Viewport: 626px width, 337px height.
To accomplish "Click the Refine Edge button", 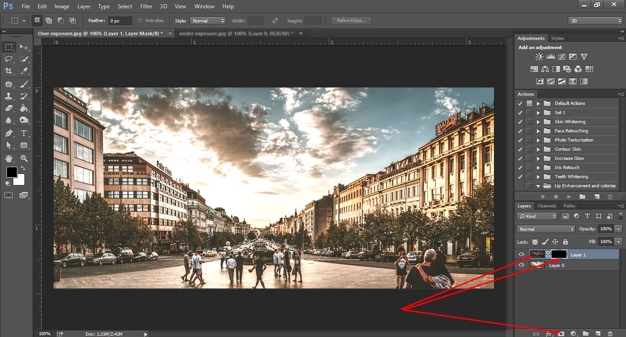I will [x=351, y=21].
